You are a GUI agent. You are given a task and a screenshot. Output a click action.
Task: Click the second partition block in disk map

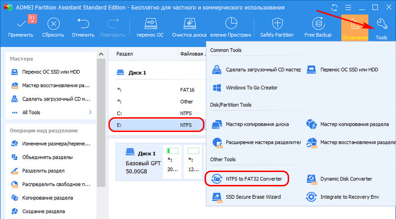point(193,162)
